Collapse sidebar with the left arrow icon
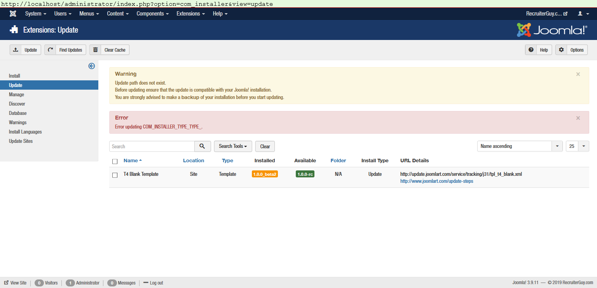The height and width of the screenshot is (288, 597). click(92, 66)
